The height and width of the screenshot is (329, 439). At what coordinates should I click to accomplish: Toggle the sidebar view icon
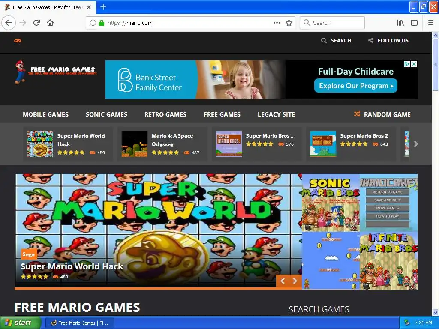[414, 23]
